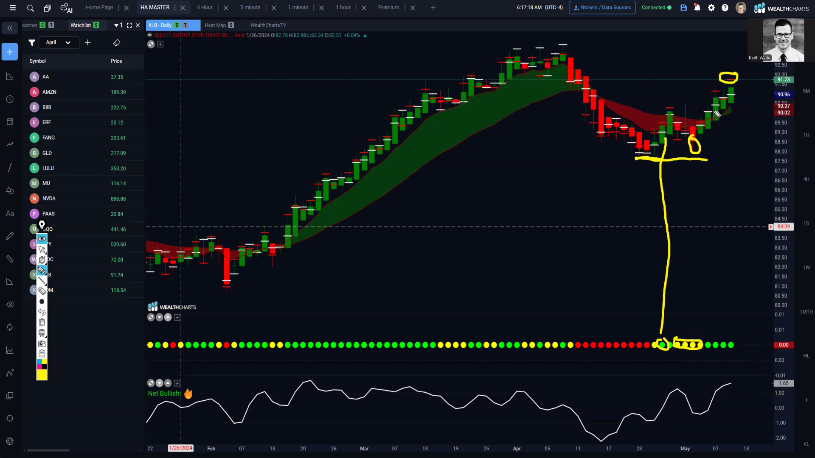Click the save layout floppy disk icon
Viewport: 815px width, 458px height.
tap(683, 8)
